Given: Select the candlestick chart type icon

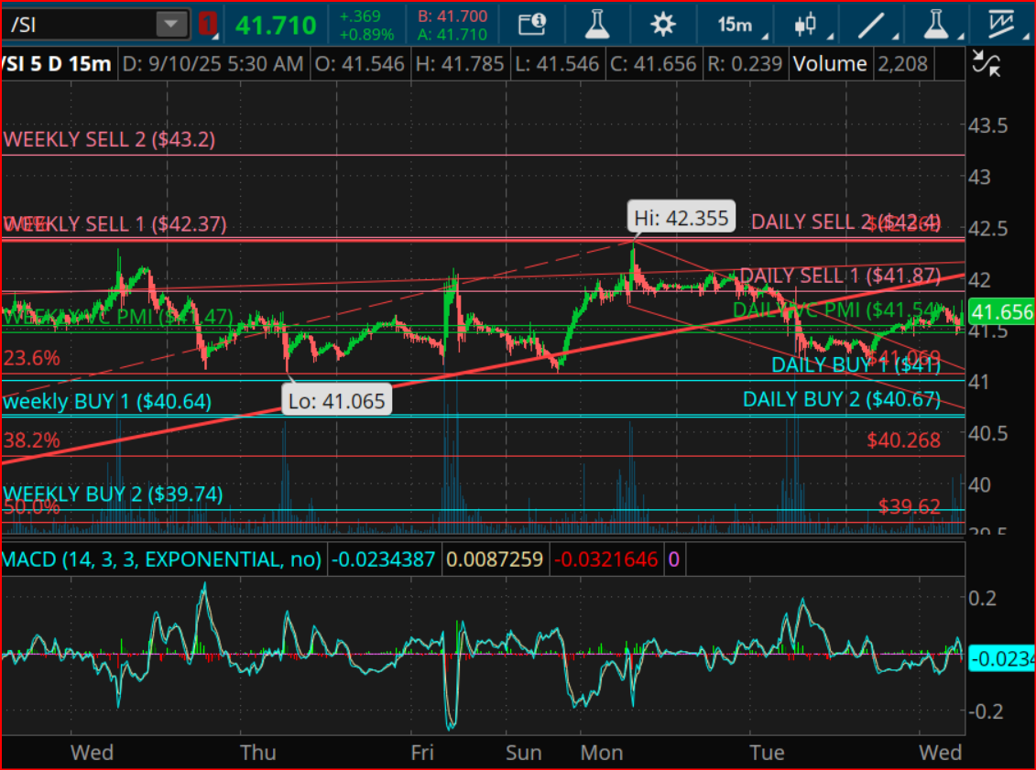Looking at the screenshot, I should pos(805,25).
